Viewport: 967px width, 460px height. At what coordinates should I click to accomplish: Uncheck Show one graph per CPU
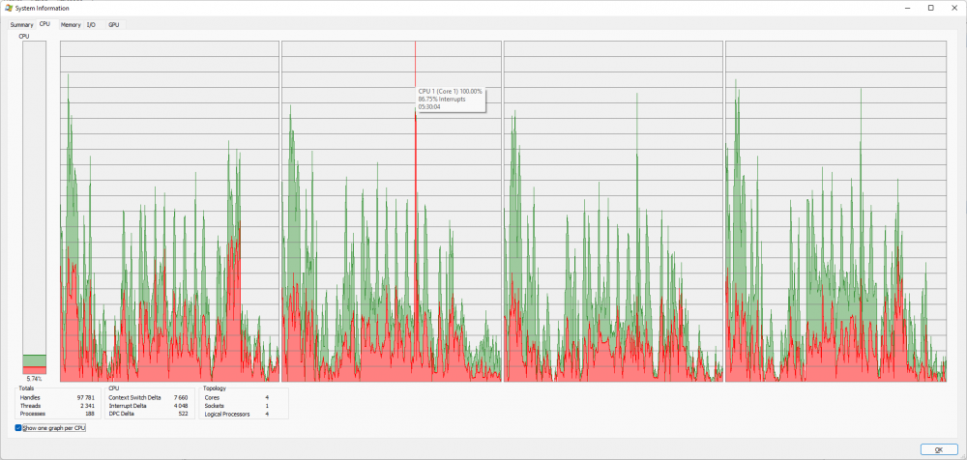[x=18, y=428]
